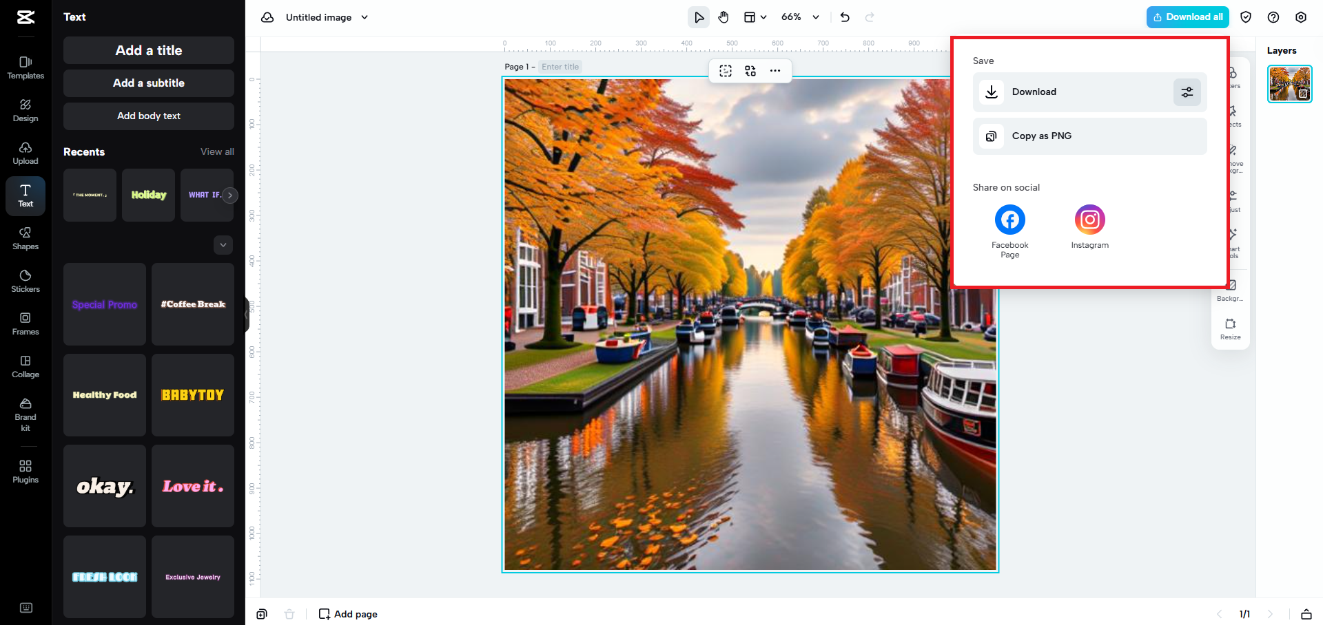Open the Stickers panel
The width and height of the screenshot is (1323, 625).
tap(25, 281)
